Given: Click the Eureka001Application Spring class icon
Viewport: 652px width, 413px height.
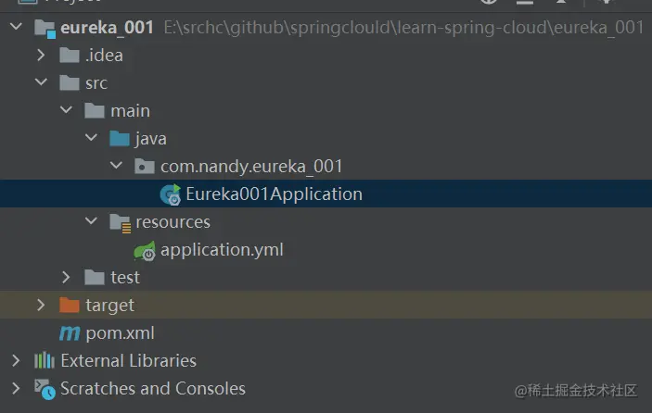Looking at the screenshot, I should [x=171, y=194].
